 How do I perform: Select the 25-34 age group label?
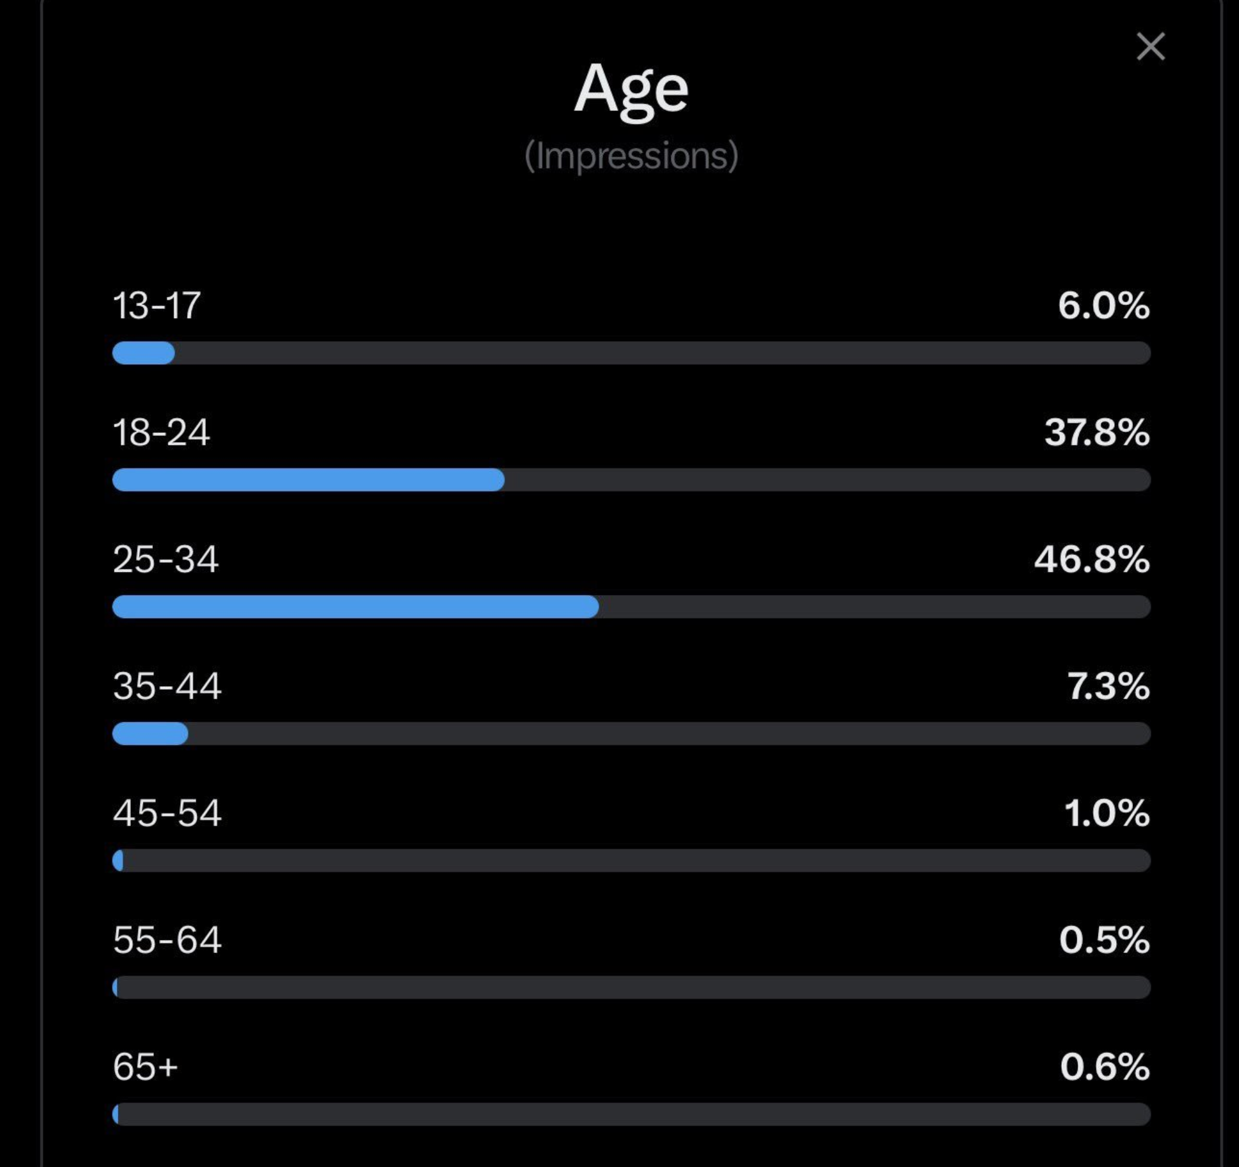tap(165, 559)
